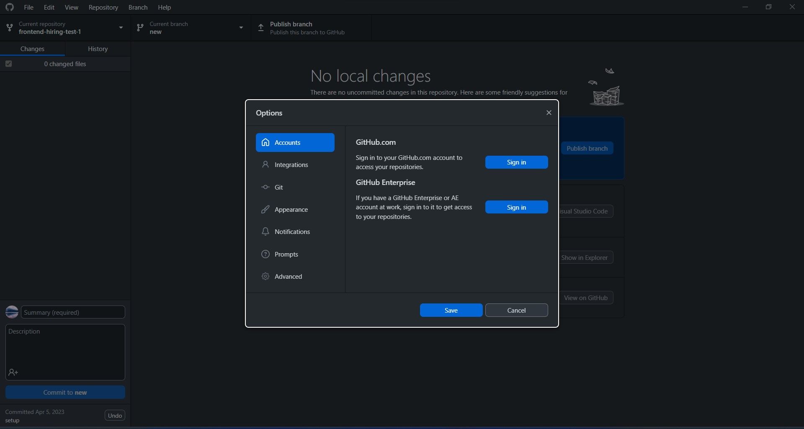Switch to the History tab
This screenshot has height=429, width=804.
point(97,49)
